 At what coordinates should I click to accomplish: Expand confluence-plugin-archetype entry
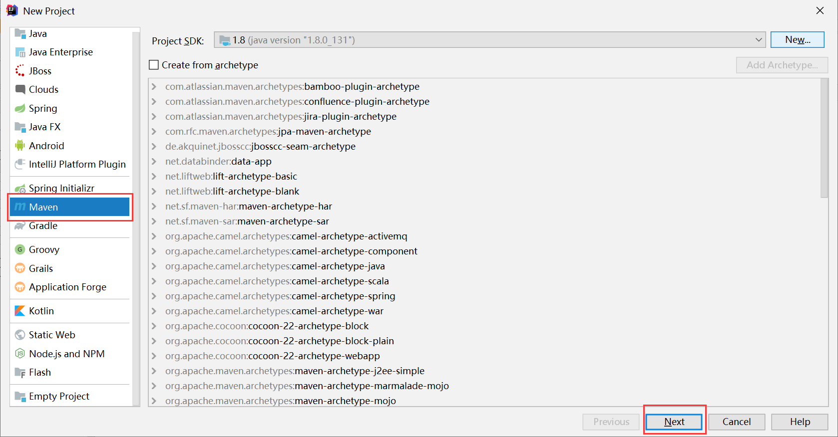tap(154, 101)
